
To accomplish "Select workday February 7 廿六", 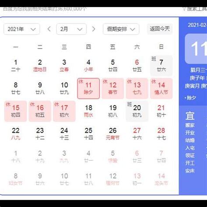I will pyautogui.click(x=161, y=66).
